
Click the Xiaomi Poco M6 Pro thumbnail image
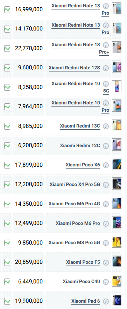(x=117, y=222)
